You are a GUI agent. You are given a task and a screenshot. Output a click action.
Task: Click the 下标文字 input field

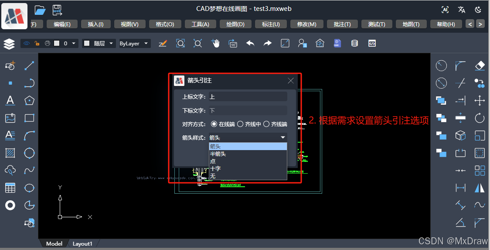[248, 110]
